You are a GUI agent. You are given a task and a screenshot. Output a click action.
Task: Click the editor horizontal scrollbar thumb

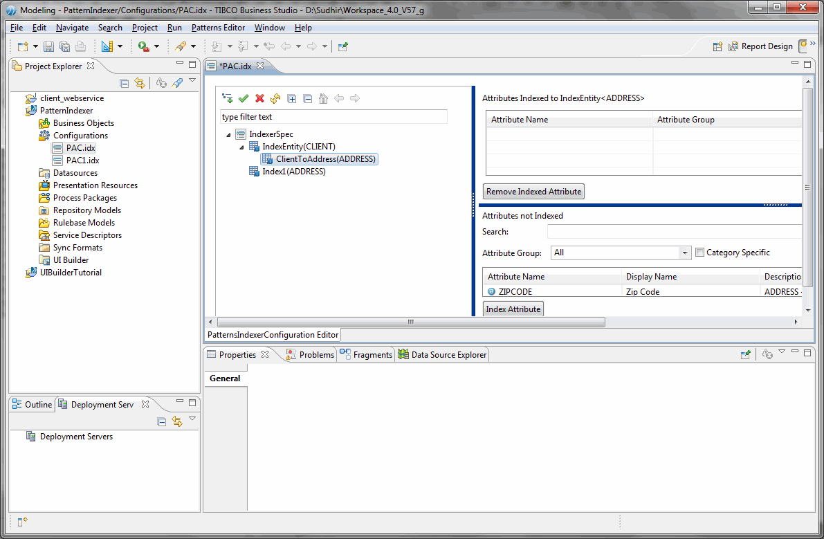point(411,322)
